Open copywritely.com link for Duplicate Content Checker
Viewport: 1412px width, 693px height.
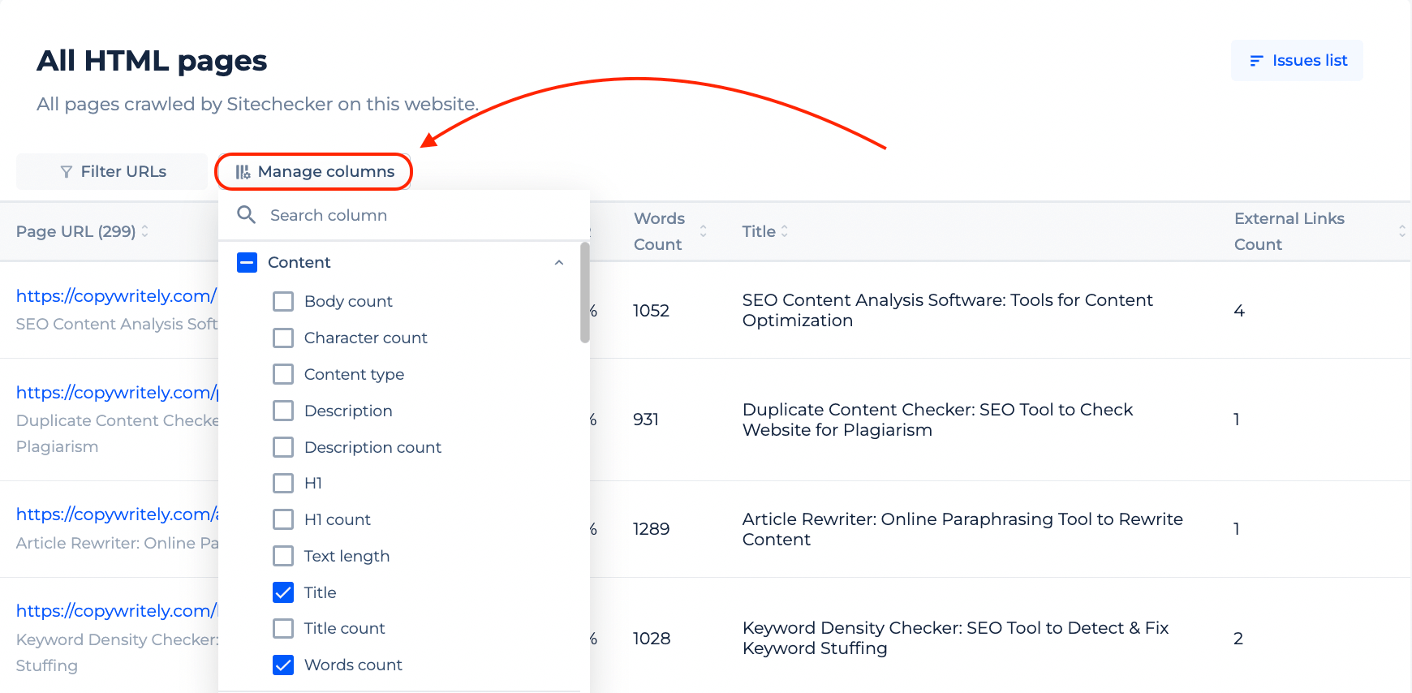click(x=117, y=393)
